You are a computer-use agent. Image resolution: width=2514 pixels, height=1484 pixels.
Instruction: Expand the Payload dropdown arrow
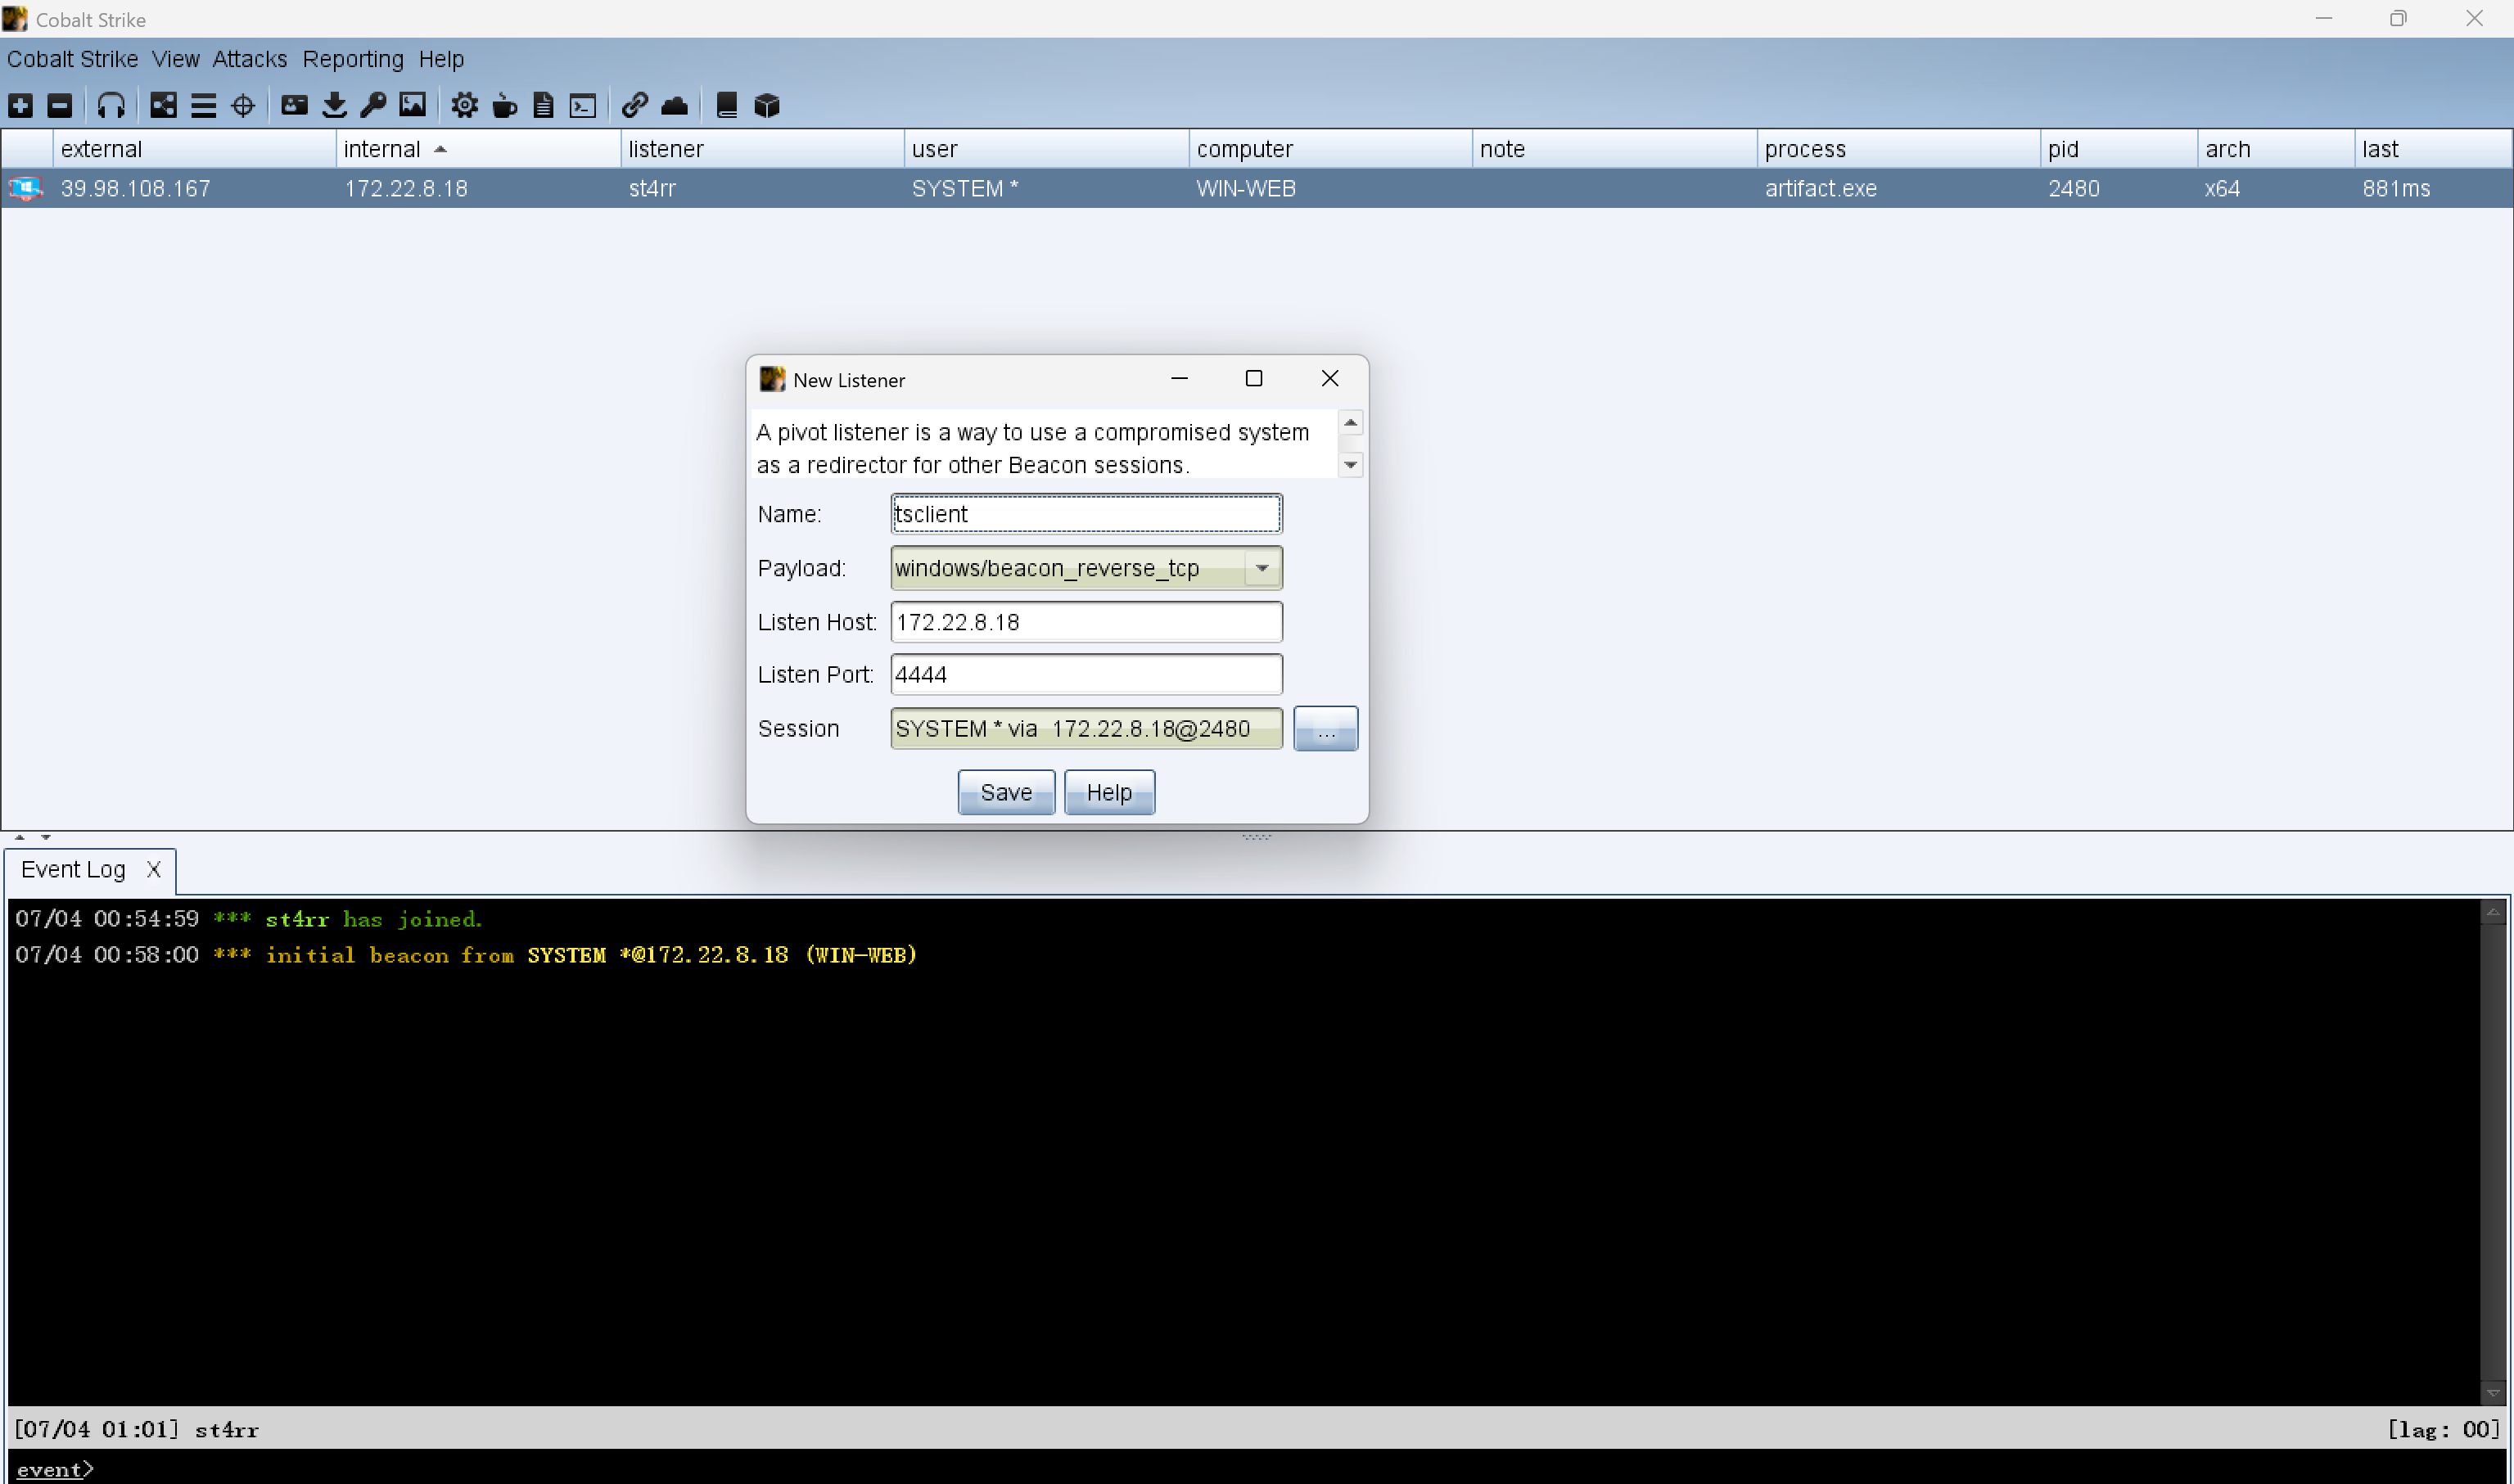pos(1262,568)
